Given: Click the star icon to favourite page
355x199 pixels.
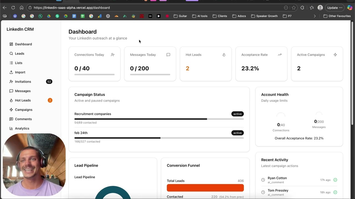Looking at the screenshot, I should [x=294, y=8].
